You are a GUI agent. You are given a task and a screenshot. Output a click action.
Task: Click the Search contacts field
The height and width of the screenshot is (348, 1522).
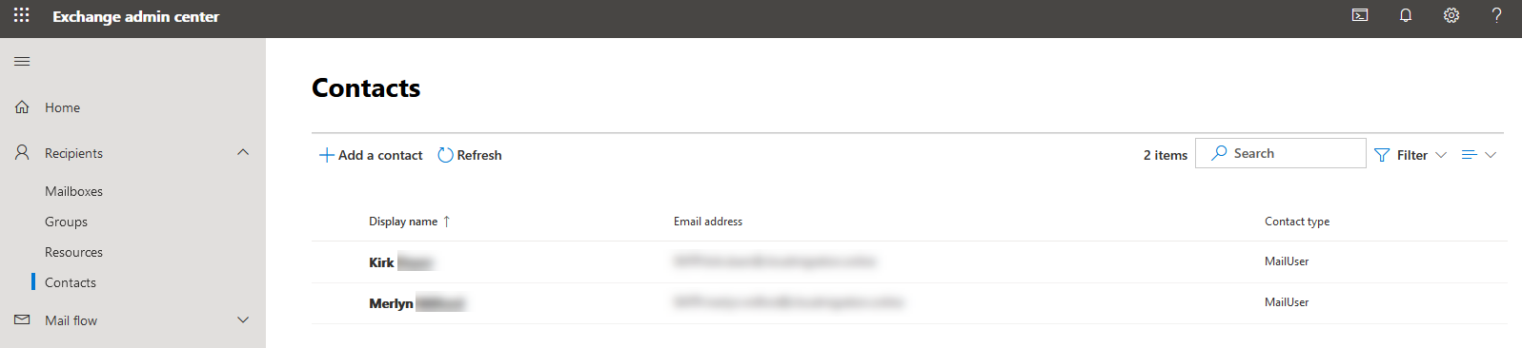[1281, 153]
